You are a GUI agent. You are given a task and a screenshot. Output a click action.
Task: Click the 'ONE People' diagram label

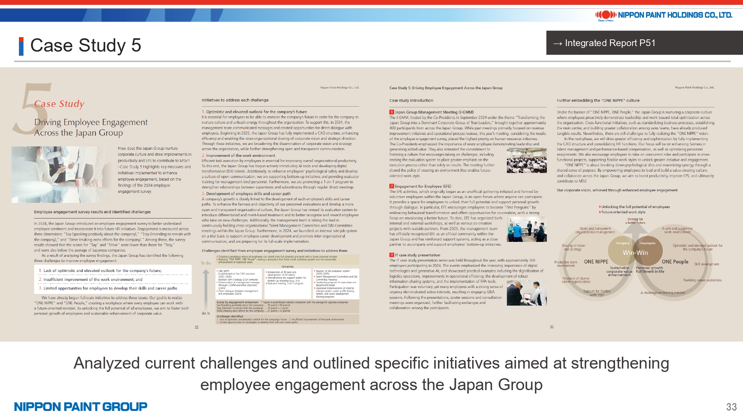pyautogui.click(x=675, y=262)
